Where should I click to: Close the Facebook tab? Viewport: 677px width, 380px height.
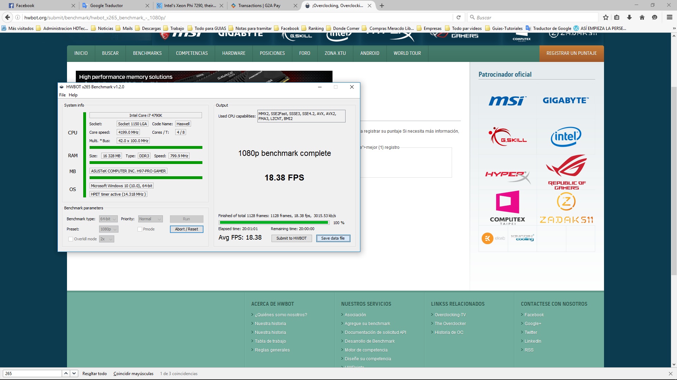73,6
